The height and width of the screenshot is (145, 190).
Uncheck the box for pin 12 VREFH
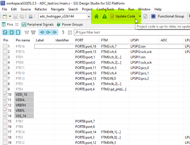[x=5, y=105]
